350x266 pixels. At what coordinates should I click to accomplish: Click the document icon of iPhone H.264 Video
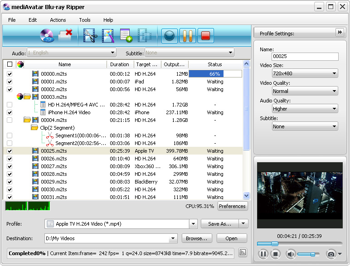[43, 112]
